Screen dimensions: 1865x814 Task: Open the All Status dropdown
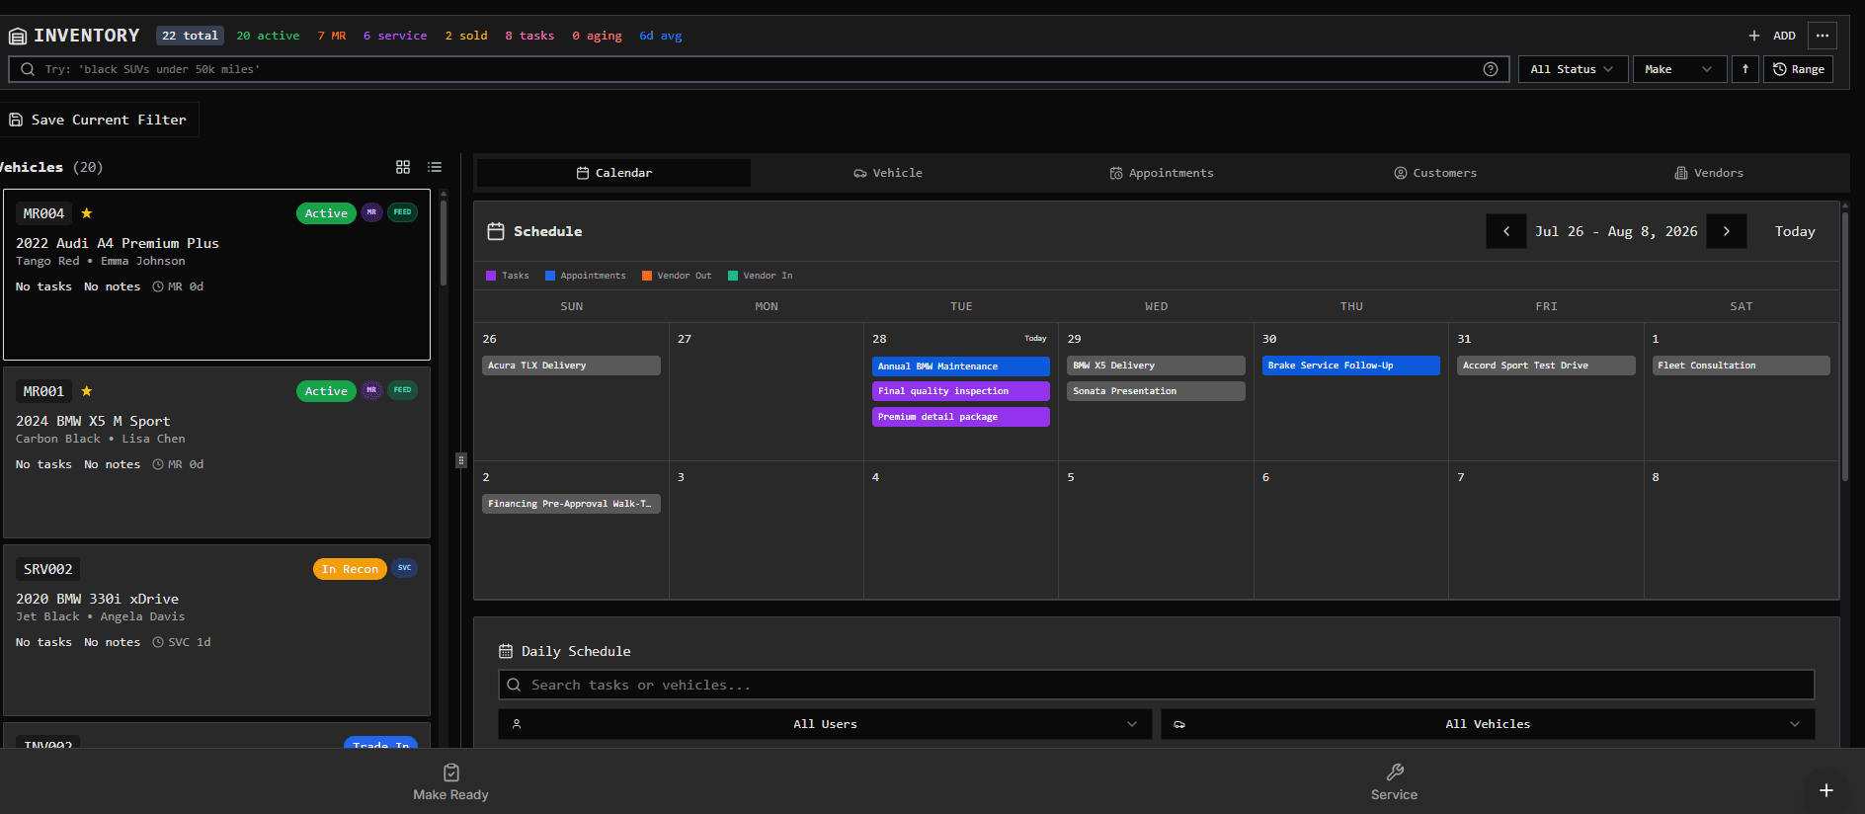coord(1573,69)
